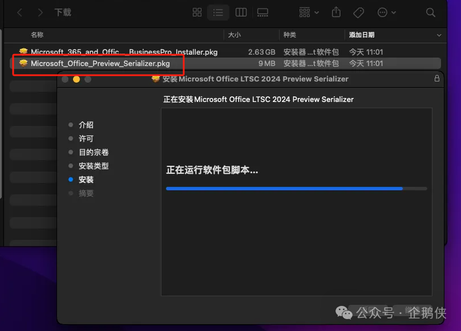Image resolution: width=461 pixels, height=331 pixels.
Task: Click the Share icon in Finder toolbar
Action: tap(336, 13)
